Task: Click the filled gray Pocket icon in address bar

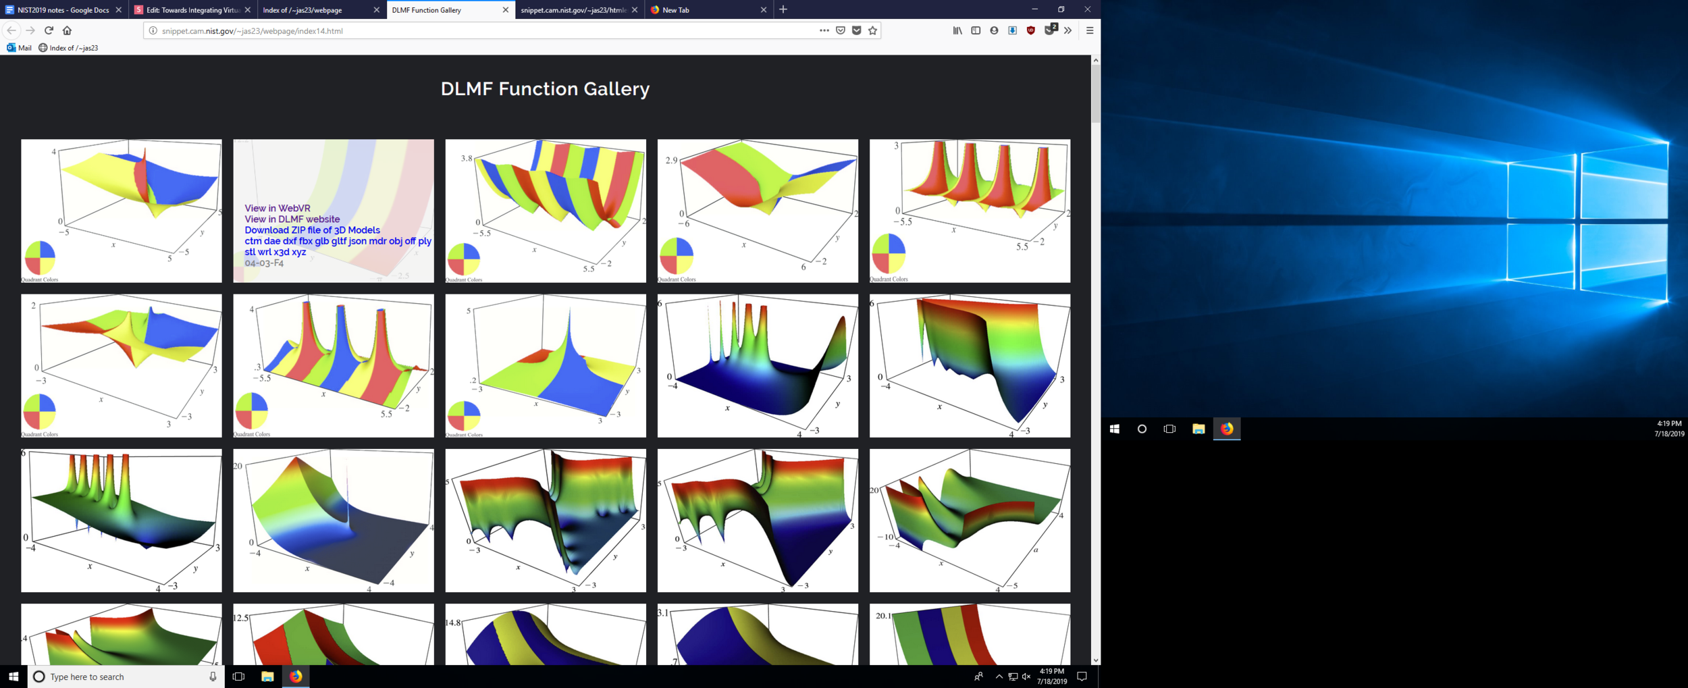Action: [857, 30]
